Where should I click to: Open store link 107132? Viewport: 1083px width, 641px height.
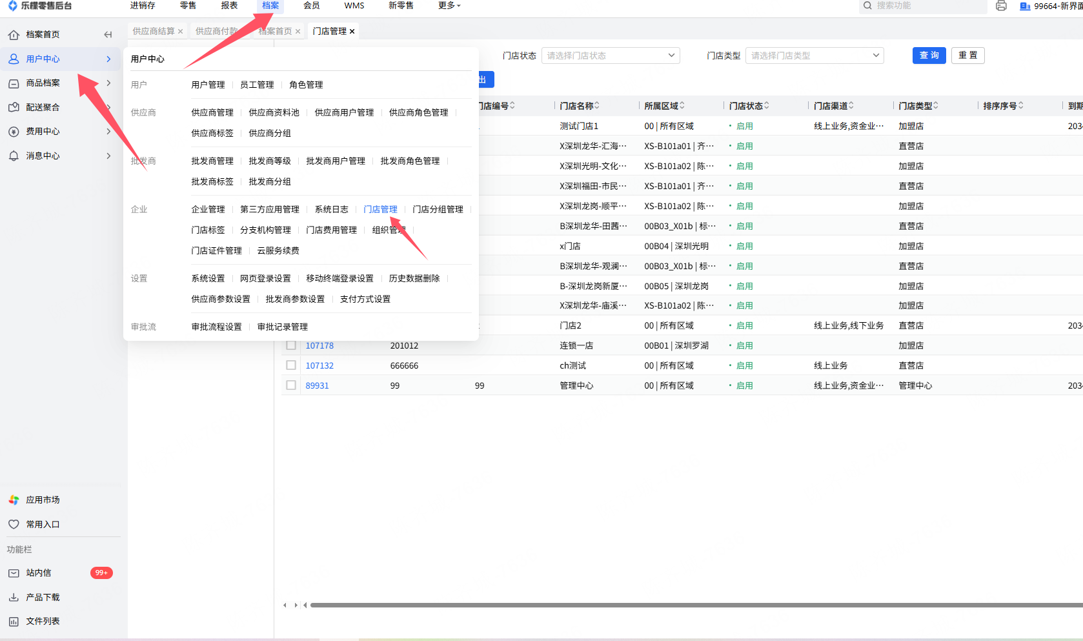click(319, 366)
